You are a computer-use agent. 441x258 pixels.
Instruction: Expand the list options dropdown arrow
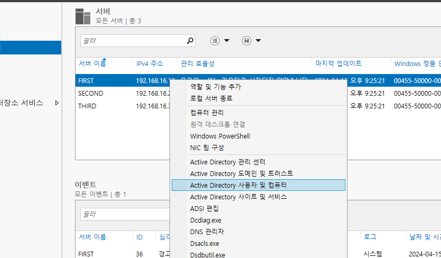coord(227,41)
